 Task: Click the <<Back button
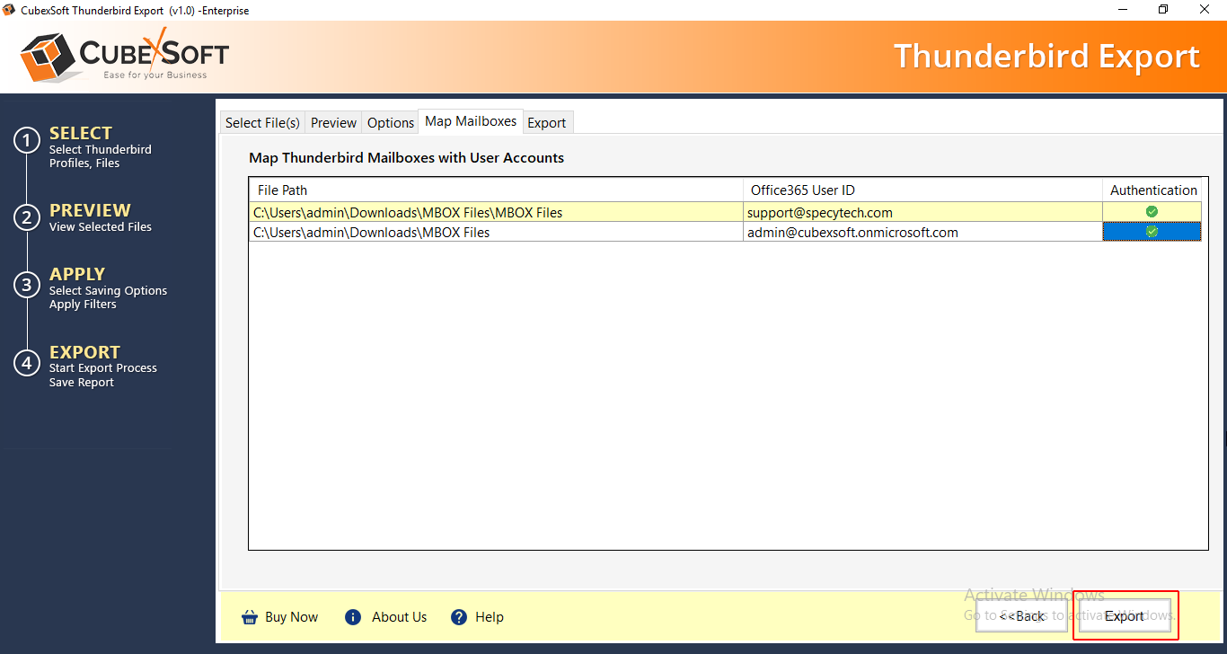click(x=1021, y=616)
